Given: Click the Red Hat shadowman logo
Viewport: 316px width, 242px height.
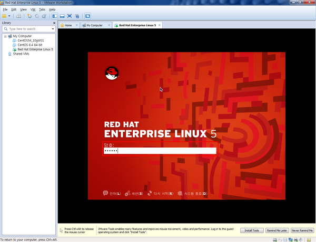Looking at the screenshot, I should click(x=112, y=73).
